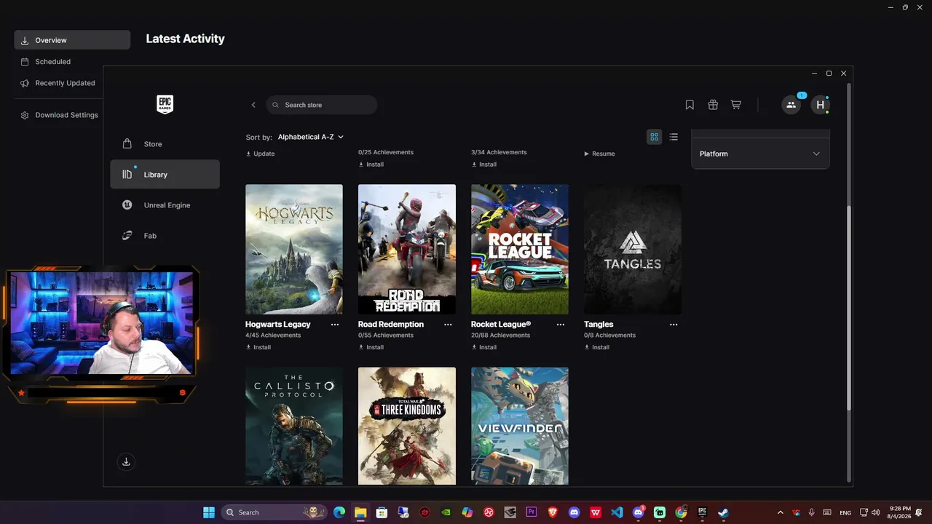Open the H account profile avatar

click(x=821, y=105)
